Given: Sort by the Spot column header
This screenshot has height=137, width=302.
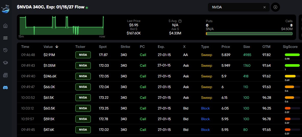Looking at the screenshot, I should (x=103, y=47).
